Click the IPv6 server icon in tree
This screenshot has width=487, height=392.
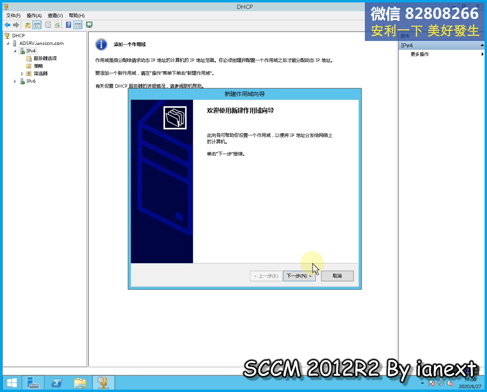tap(22, 81)
